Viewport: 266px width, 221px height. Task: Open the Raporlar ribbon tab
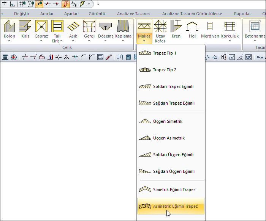(x=242, y=14)
